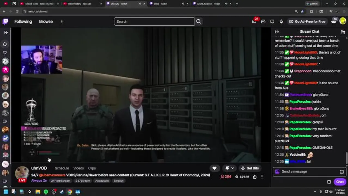Open chat settings gear
The height and width of the screenshot is (196, 348).
coord(329,182)
